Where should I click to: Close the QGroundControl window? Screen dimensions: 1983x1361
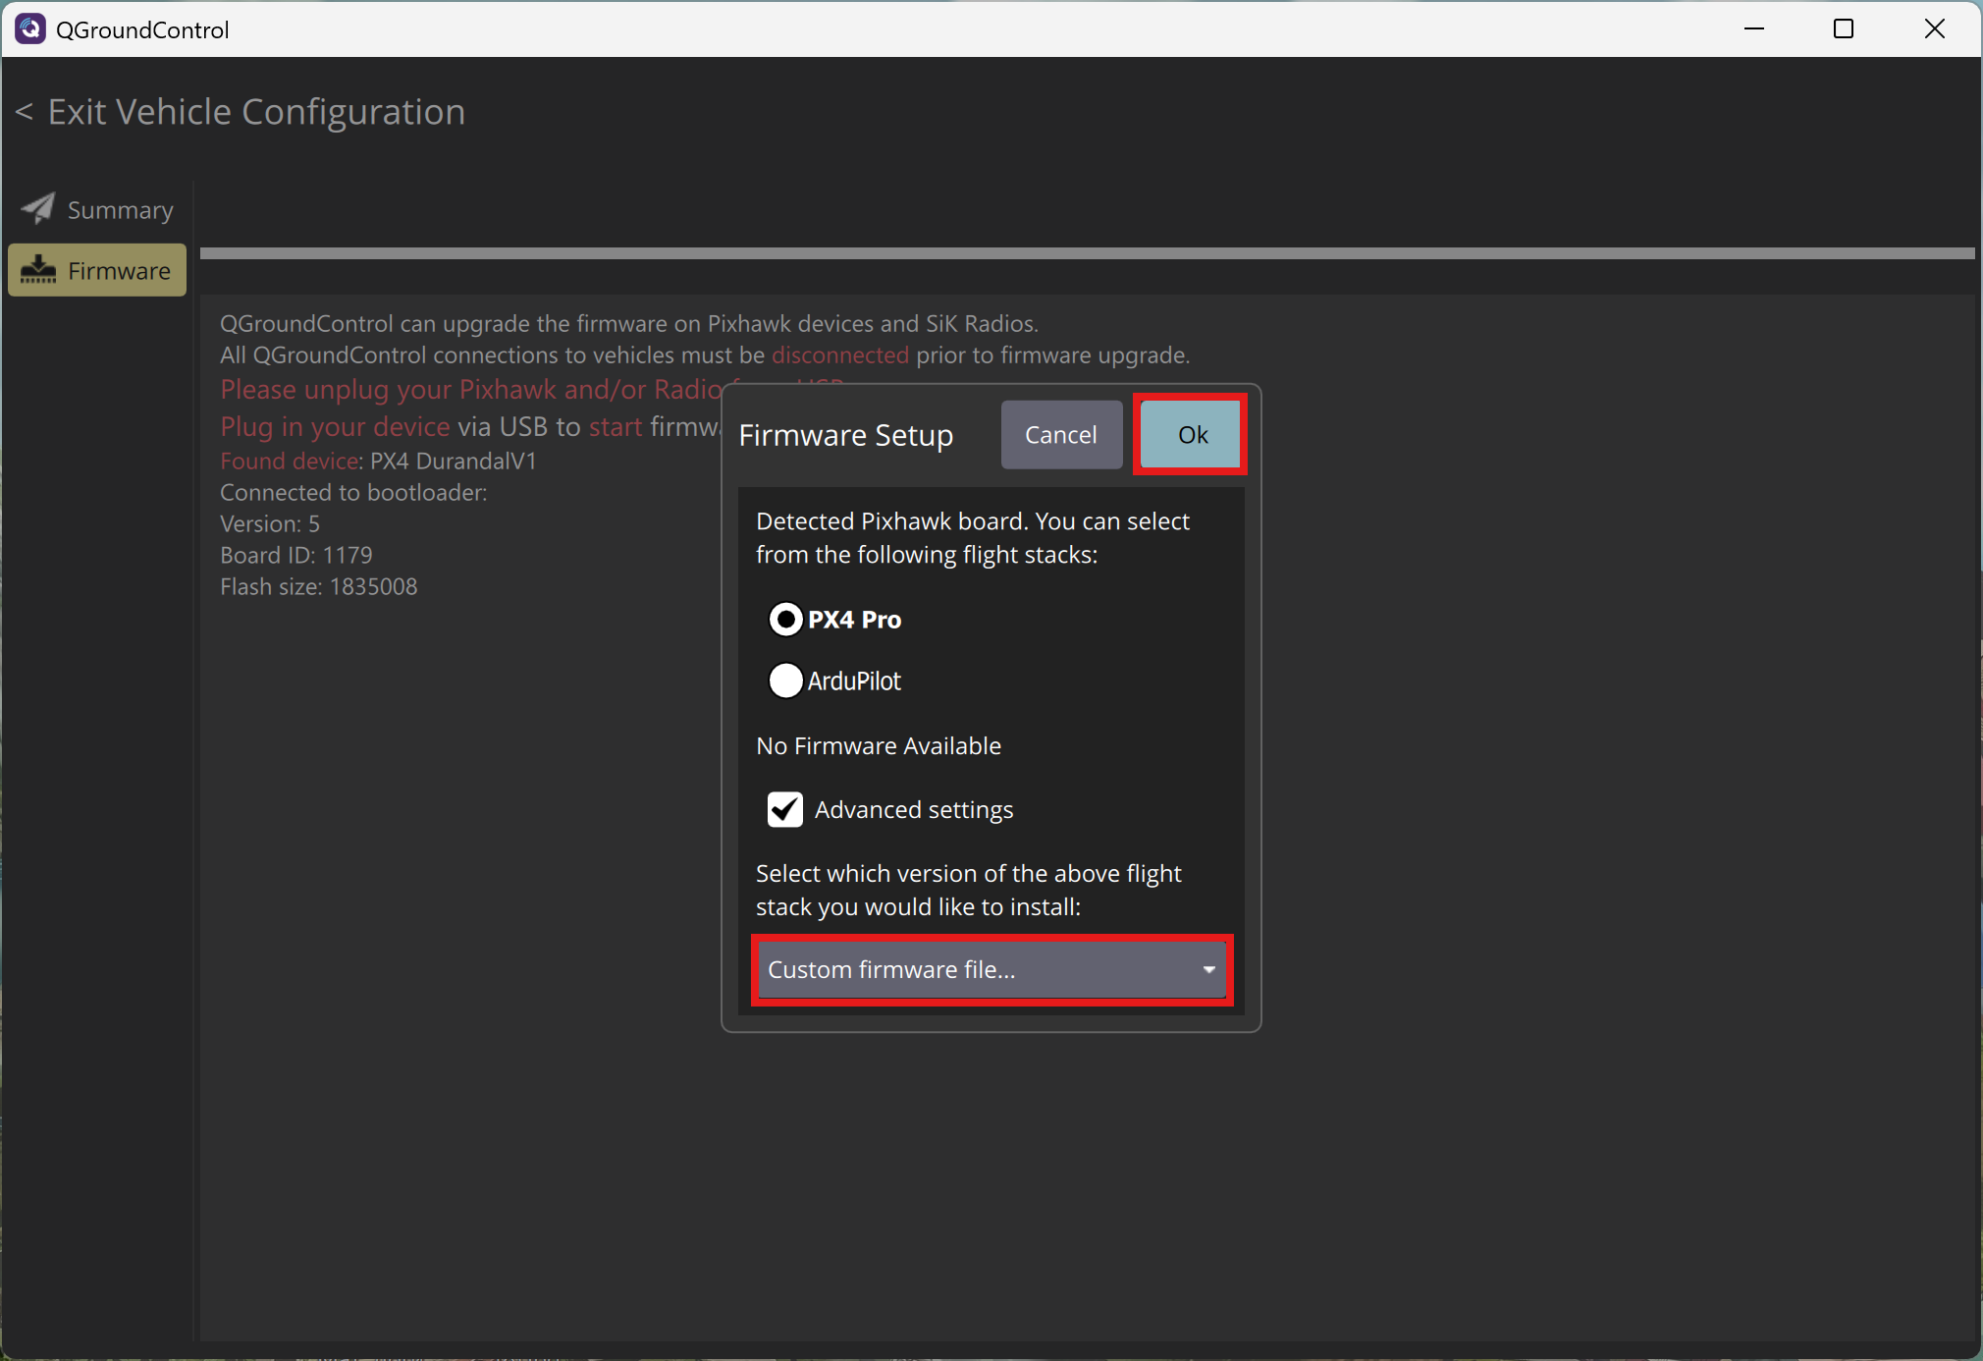1934,29
